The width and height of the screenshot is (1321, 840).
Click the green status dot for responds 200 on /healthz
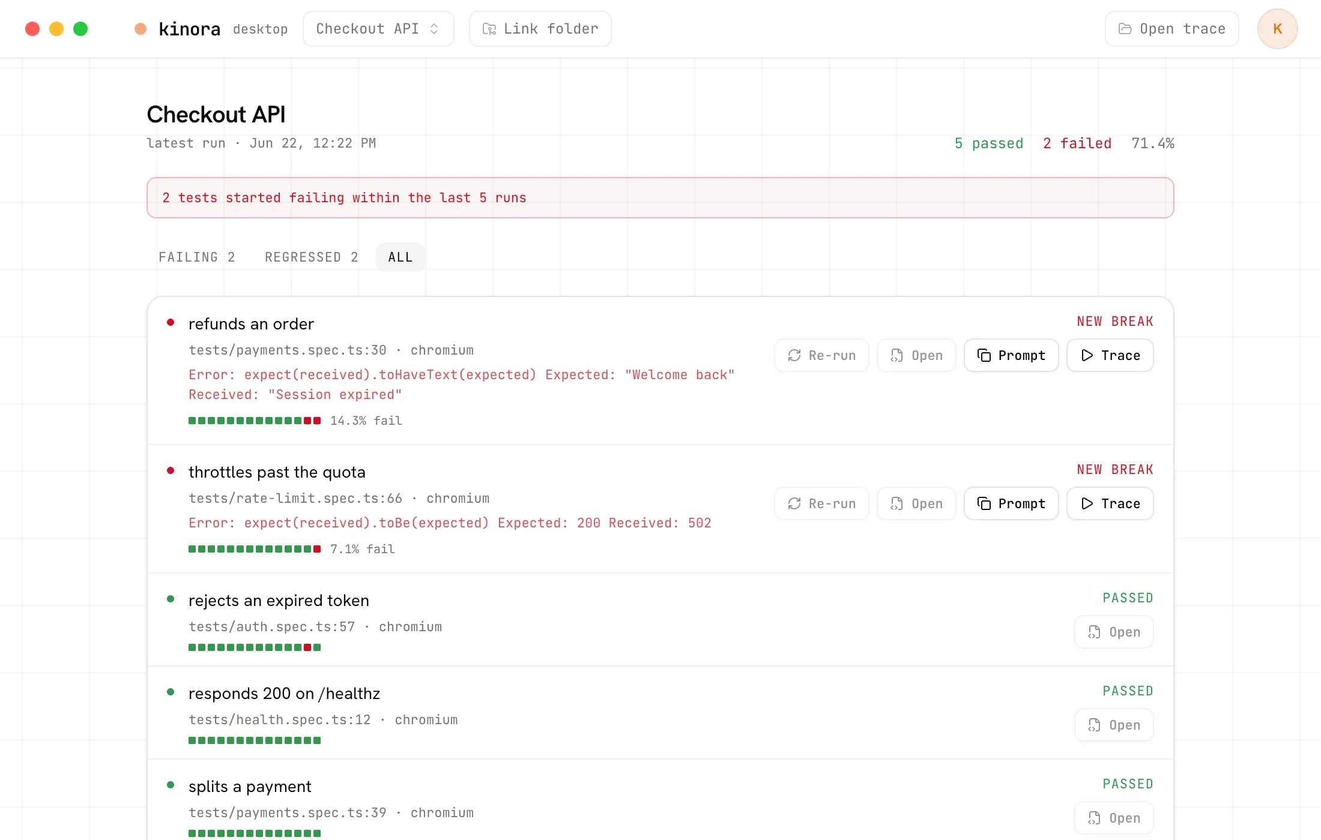click(171, 692)
